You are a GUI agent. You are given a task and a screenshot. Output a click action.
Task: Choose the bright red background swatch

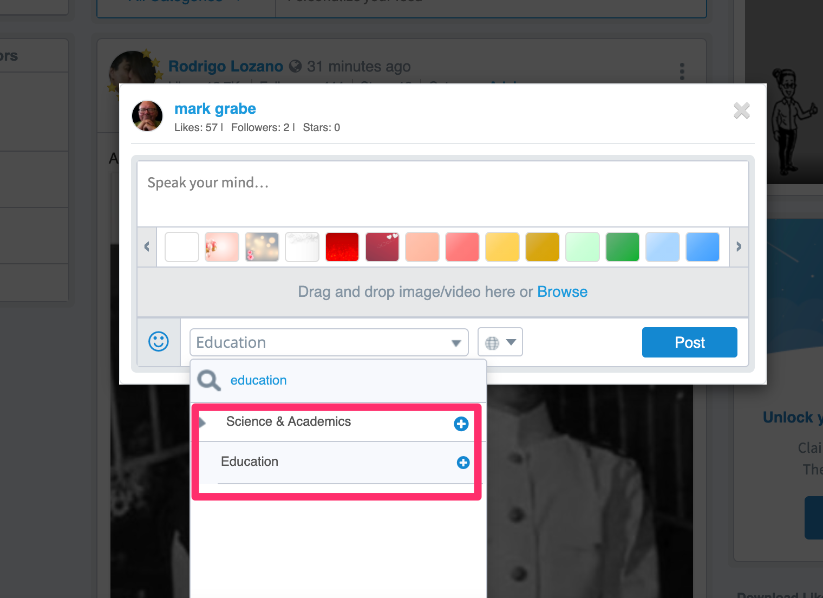[342, 247]
